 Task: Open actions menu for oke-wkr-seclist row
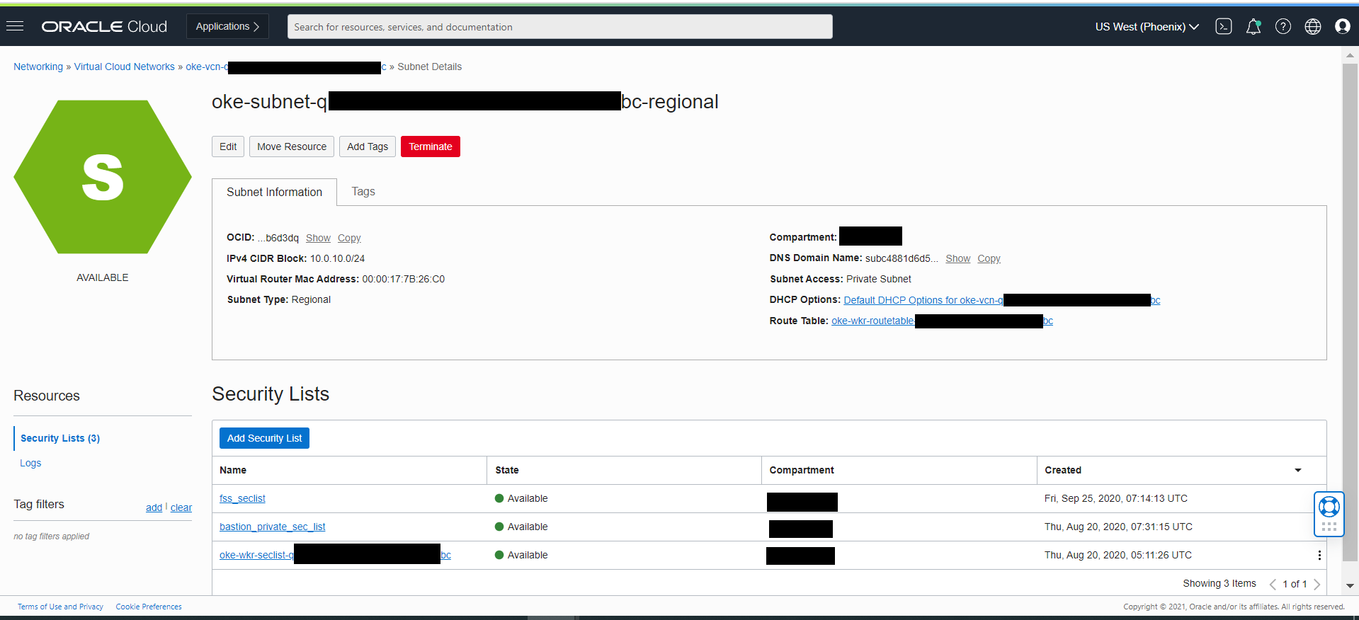pyautogui.click(x=1319, y=556)
